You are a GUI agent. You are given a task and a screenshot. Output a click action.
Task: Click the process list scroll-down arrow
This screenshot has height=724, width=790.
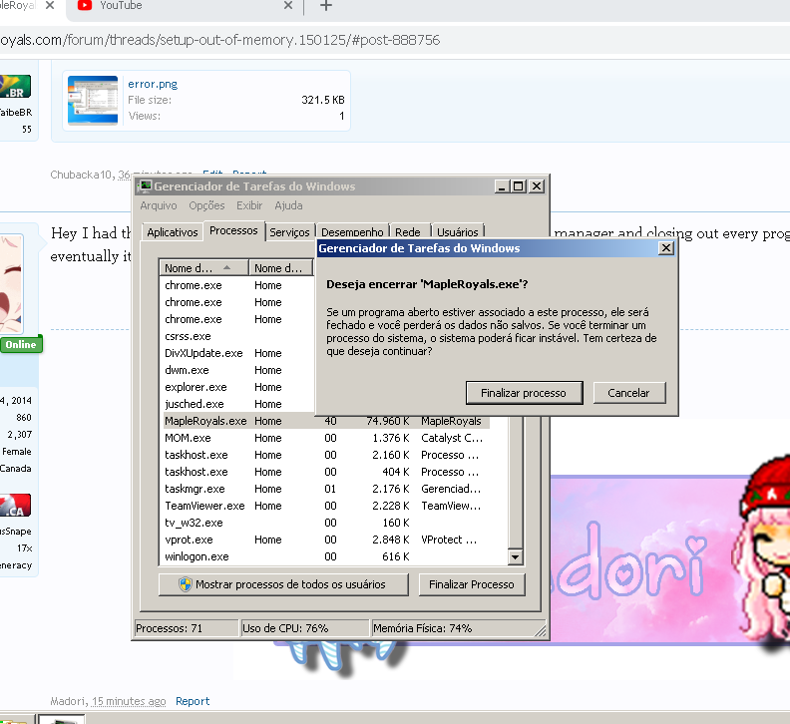[515, 556]
